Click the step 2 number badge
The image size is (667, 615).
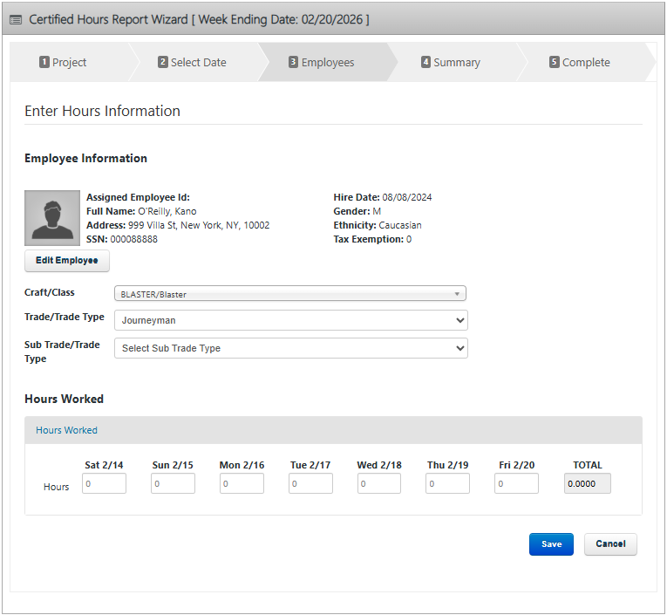162,62
